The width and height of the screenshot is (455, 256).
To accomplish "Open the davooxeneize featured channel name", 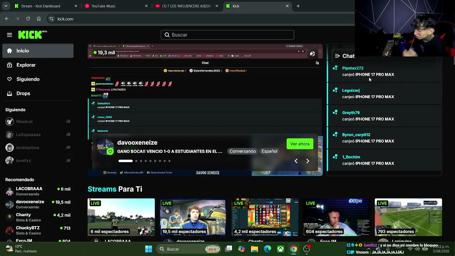I will 137,143.
